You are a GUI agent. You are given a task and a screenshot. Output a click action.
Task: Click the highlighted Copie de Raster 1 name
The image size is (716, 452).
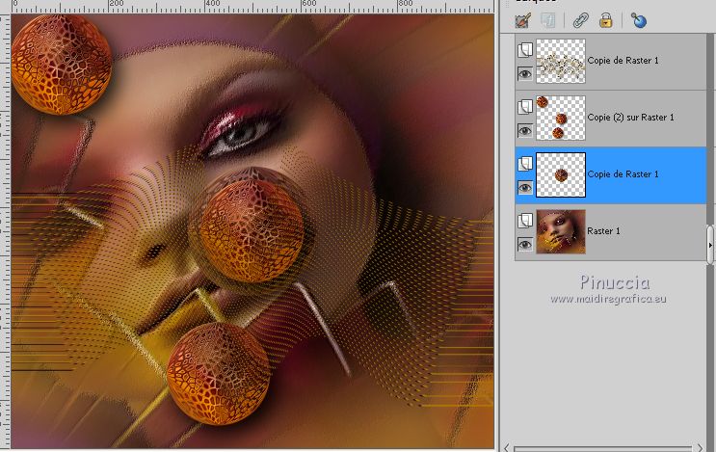[x=623, y=173]
